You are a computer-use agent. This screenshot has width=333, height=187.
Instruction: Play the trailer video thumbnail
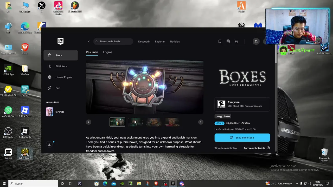pos(135,122)
